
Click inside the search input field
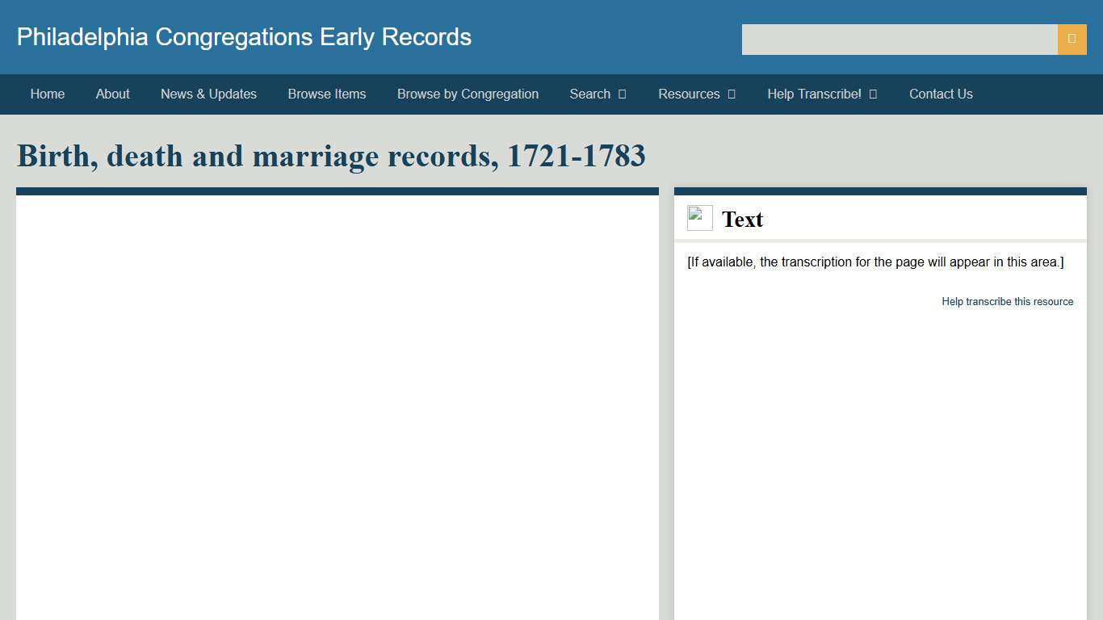[x=899, y=39]
